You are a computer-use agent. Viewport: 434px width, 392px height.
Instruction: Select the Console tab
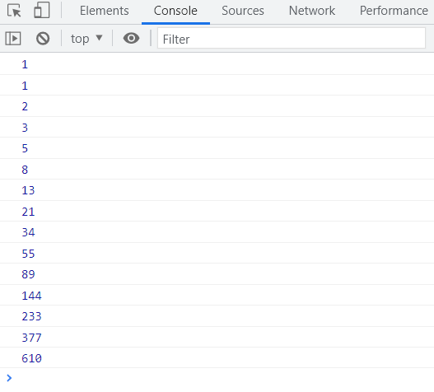coord(175,11)
